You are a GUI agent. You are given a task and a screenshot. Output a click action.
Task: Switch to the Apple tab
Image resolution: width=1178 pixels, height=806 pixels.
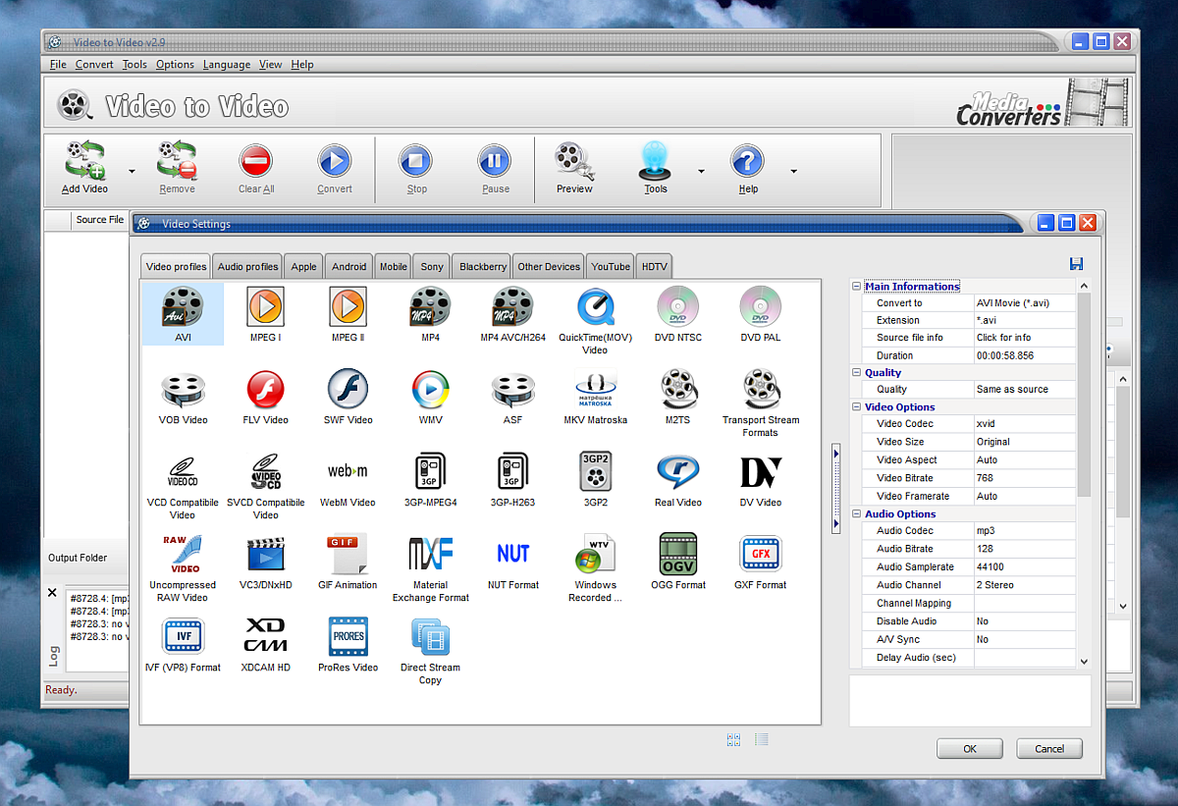(x=304, y=266)
